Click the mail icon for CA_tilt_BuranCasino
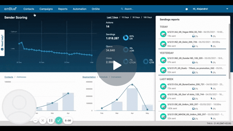Screen dimensions: 233x131 (163, 87)
